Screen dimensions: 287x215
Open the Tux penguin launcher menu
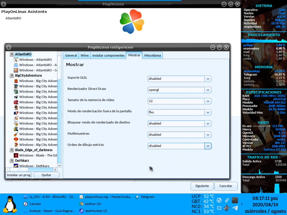click(x=10, y=204)
